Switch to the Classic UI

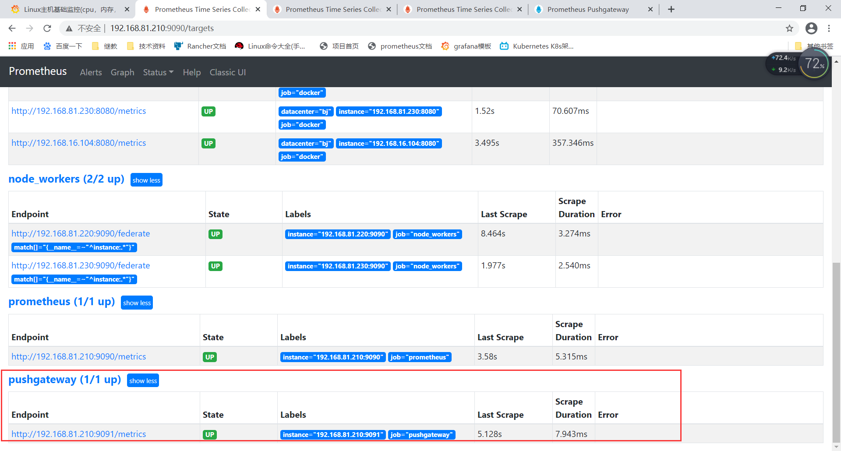click(227, 72)
